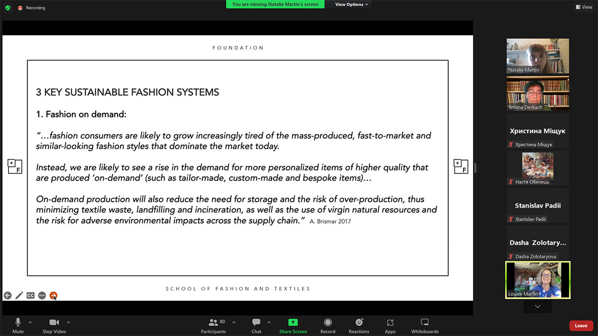This screenshot has height=336, width=598.
Task: Click the gallery panel divider handle
Action: (475, 168)
